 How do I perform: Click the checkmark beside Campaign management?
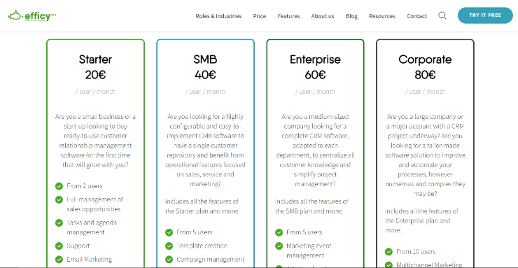pos(169,260)
